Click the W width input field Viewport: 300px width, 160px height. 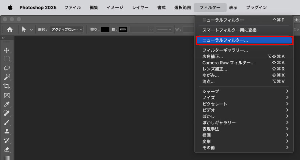click(x=188, y=30)
